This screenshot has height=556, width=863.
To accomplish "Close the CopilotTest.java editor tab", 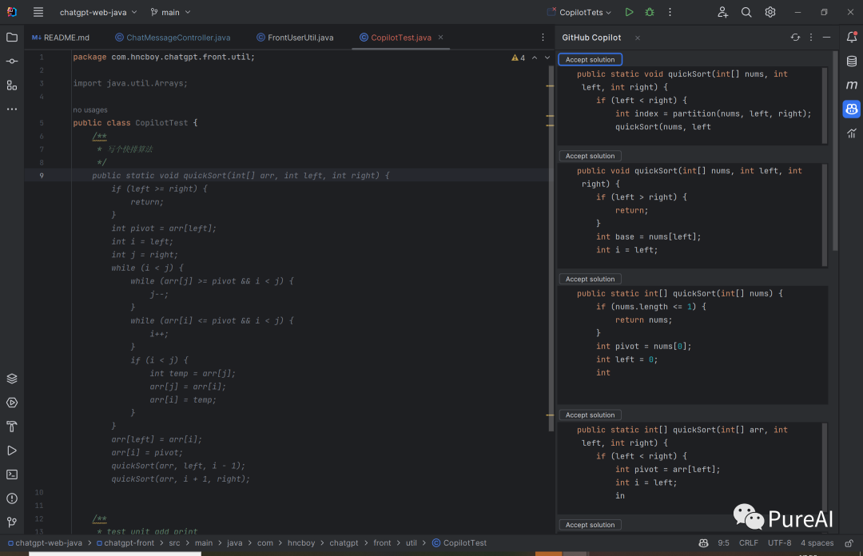I will [440, 38].
